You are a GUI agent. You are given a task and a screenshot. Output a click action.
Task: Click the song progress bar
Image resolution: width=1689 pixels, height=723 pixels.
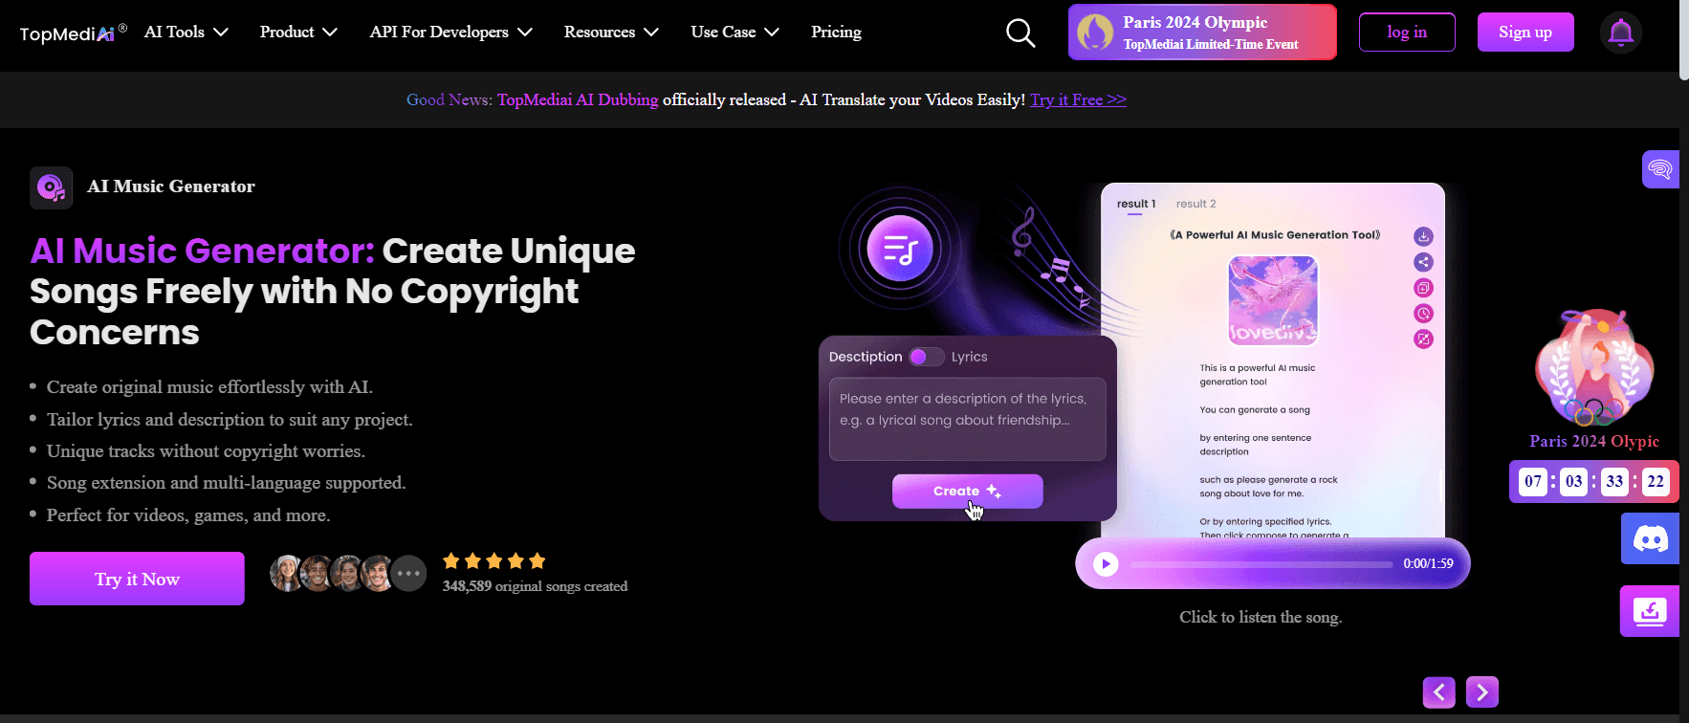(x=1261, y=564)
